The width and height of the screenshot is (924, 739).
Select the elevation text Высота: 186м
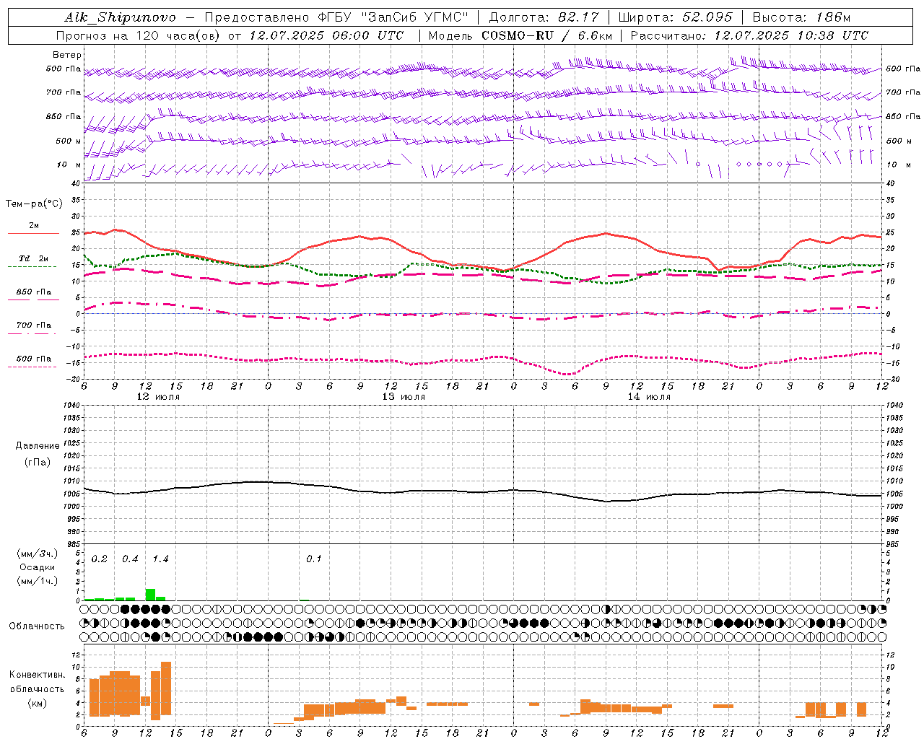(801, 17)
